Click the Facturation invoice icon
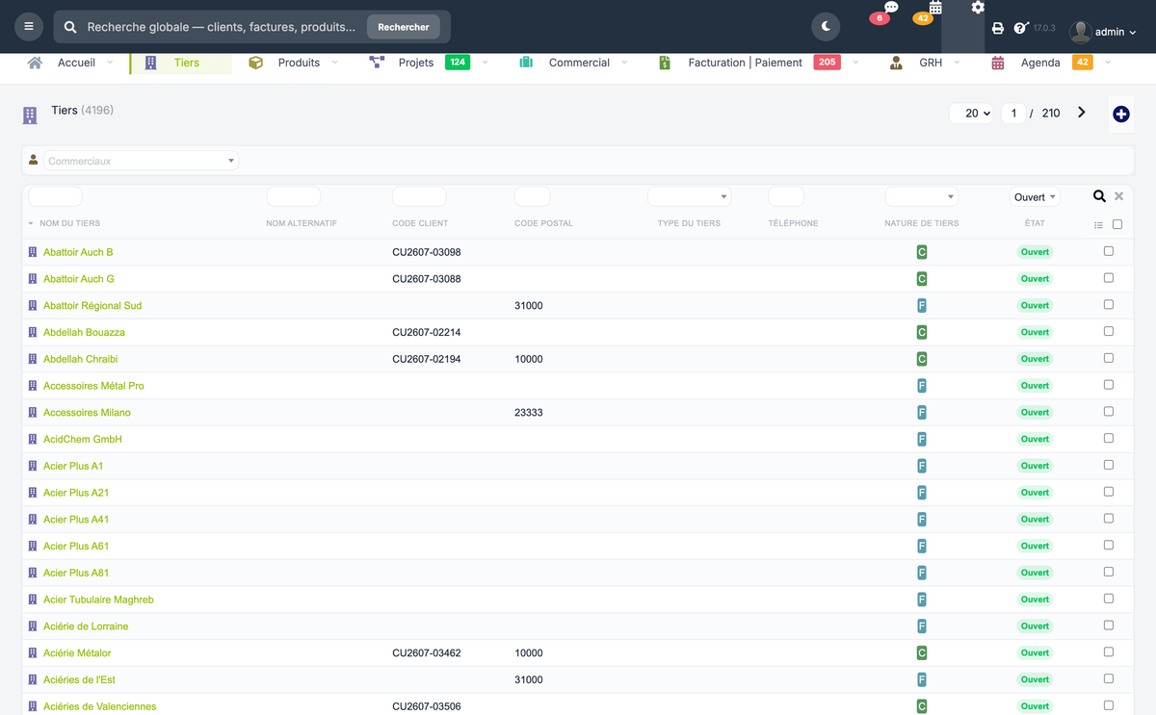Screen dimensions: 1156x715 tap(665, 63)
